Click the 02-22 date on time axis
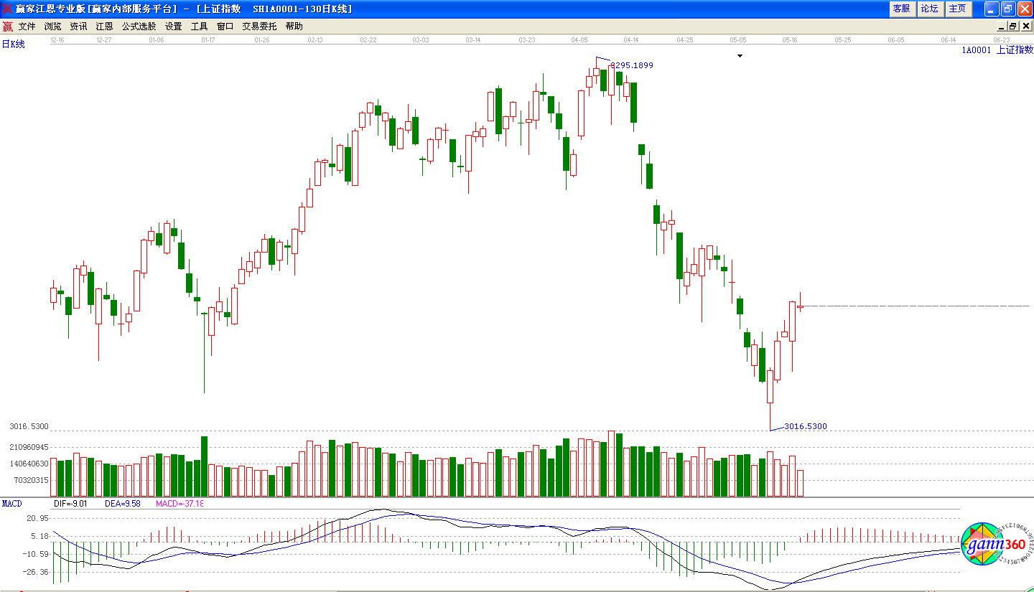Viewport: 1034px width, 592px height. point(368,40)
